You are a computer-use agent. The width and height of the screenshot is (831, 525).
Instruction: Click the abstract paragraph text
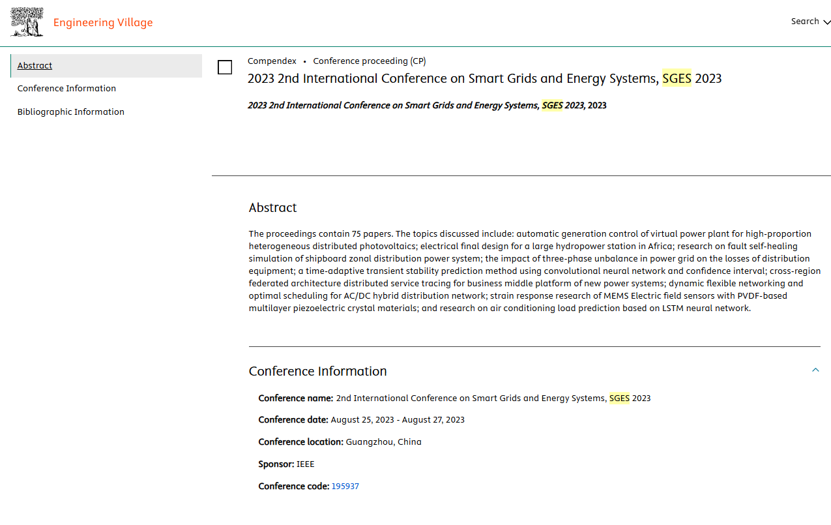534,271
